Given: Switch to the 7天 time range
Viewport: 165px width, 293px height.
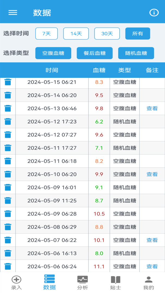Looking at the screenshot, I should click(46, 33).
